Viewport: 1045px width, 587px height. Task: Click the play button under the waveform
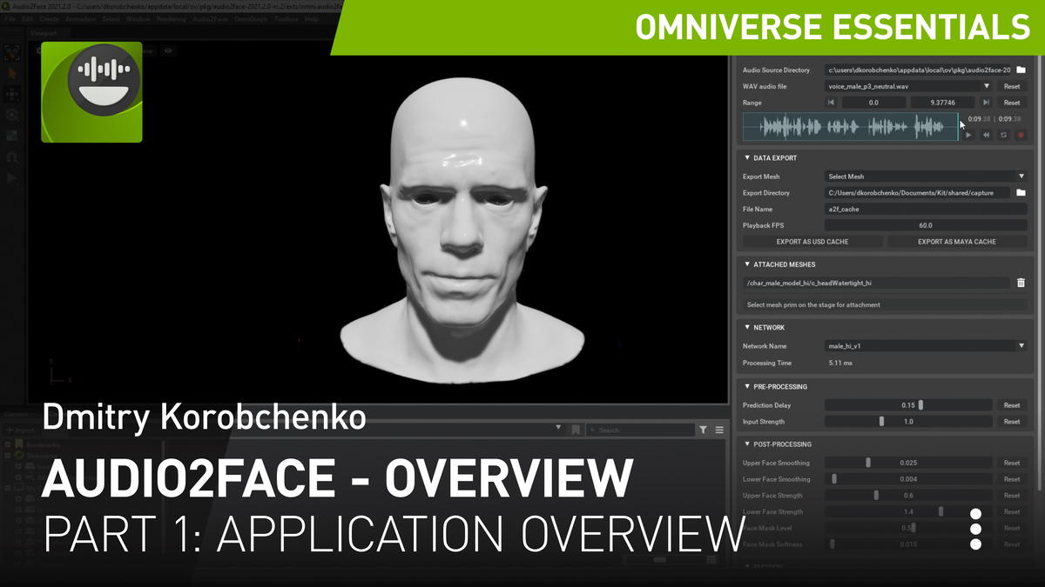968,135
